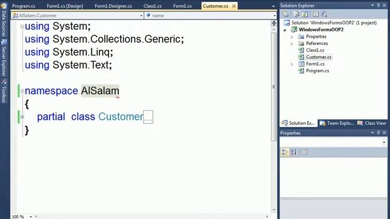Click the Property Pages icon in Properties toolbar
390x219 pixels.
click(x=305, y=152)
